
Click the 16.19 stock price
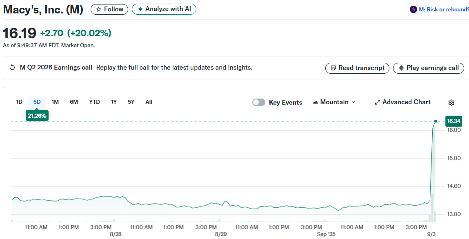point(20,33)
